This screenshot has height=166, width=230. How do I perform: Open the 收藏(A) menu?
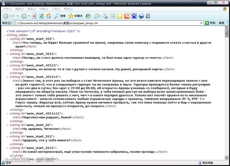pyautogui.click(x=44, y=9)
